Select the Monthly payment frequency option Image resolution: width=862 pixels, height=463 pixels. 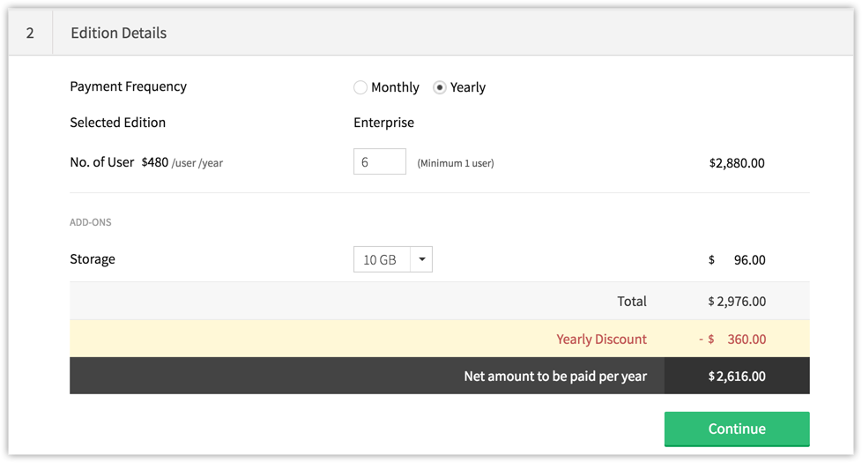coord(360,87)
